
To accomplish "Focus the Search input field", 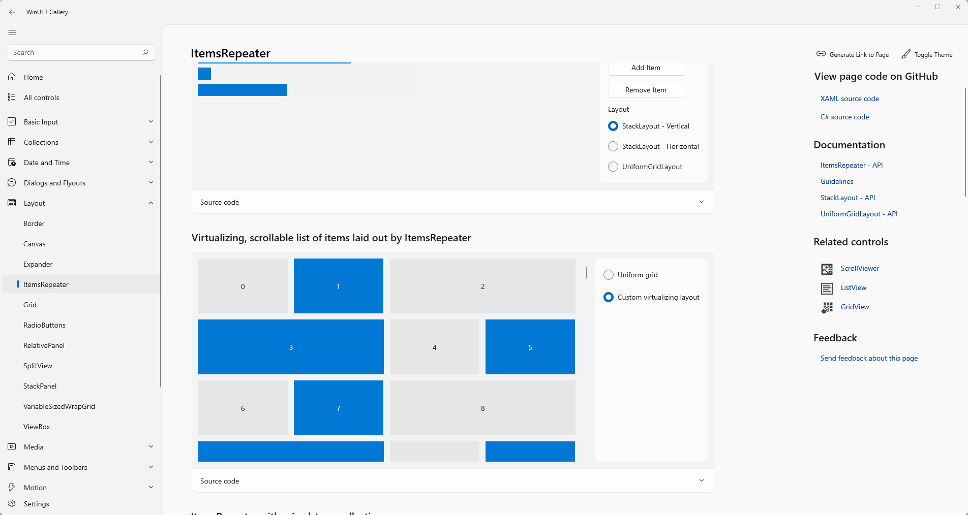I will (76, 52).
